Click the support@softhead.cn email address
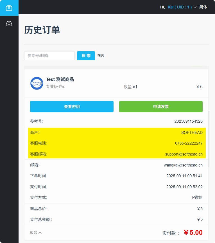215x243 pixels. [x=184, y=154]
